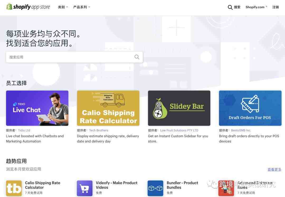Open Calio Shipping Rate Calculator trending title

(42, 185)
